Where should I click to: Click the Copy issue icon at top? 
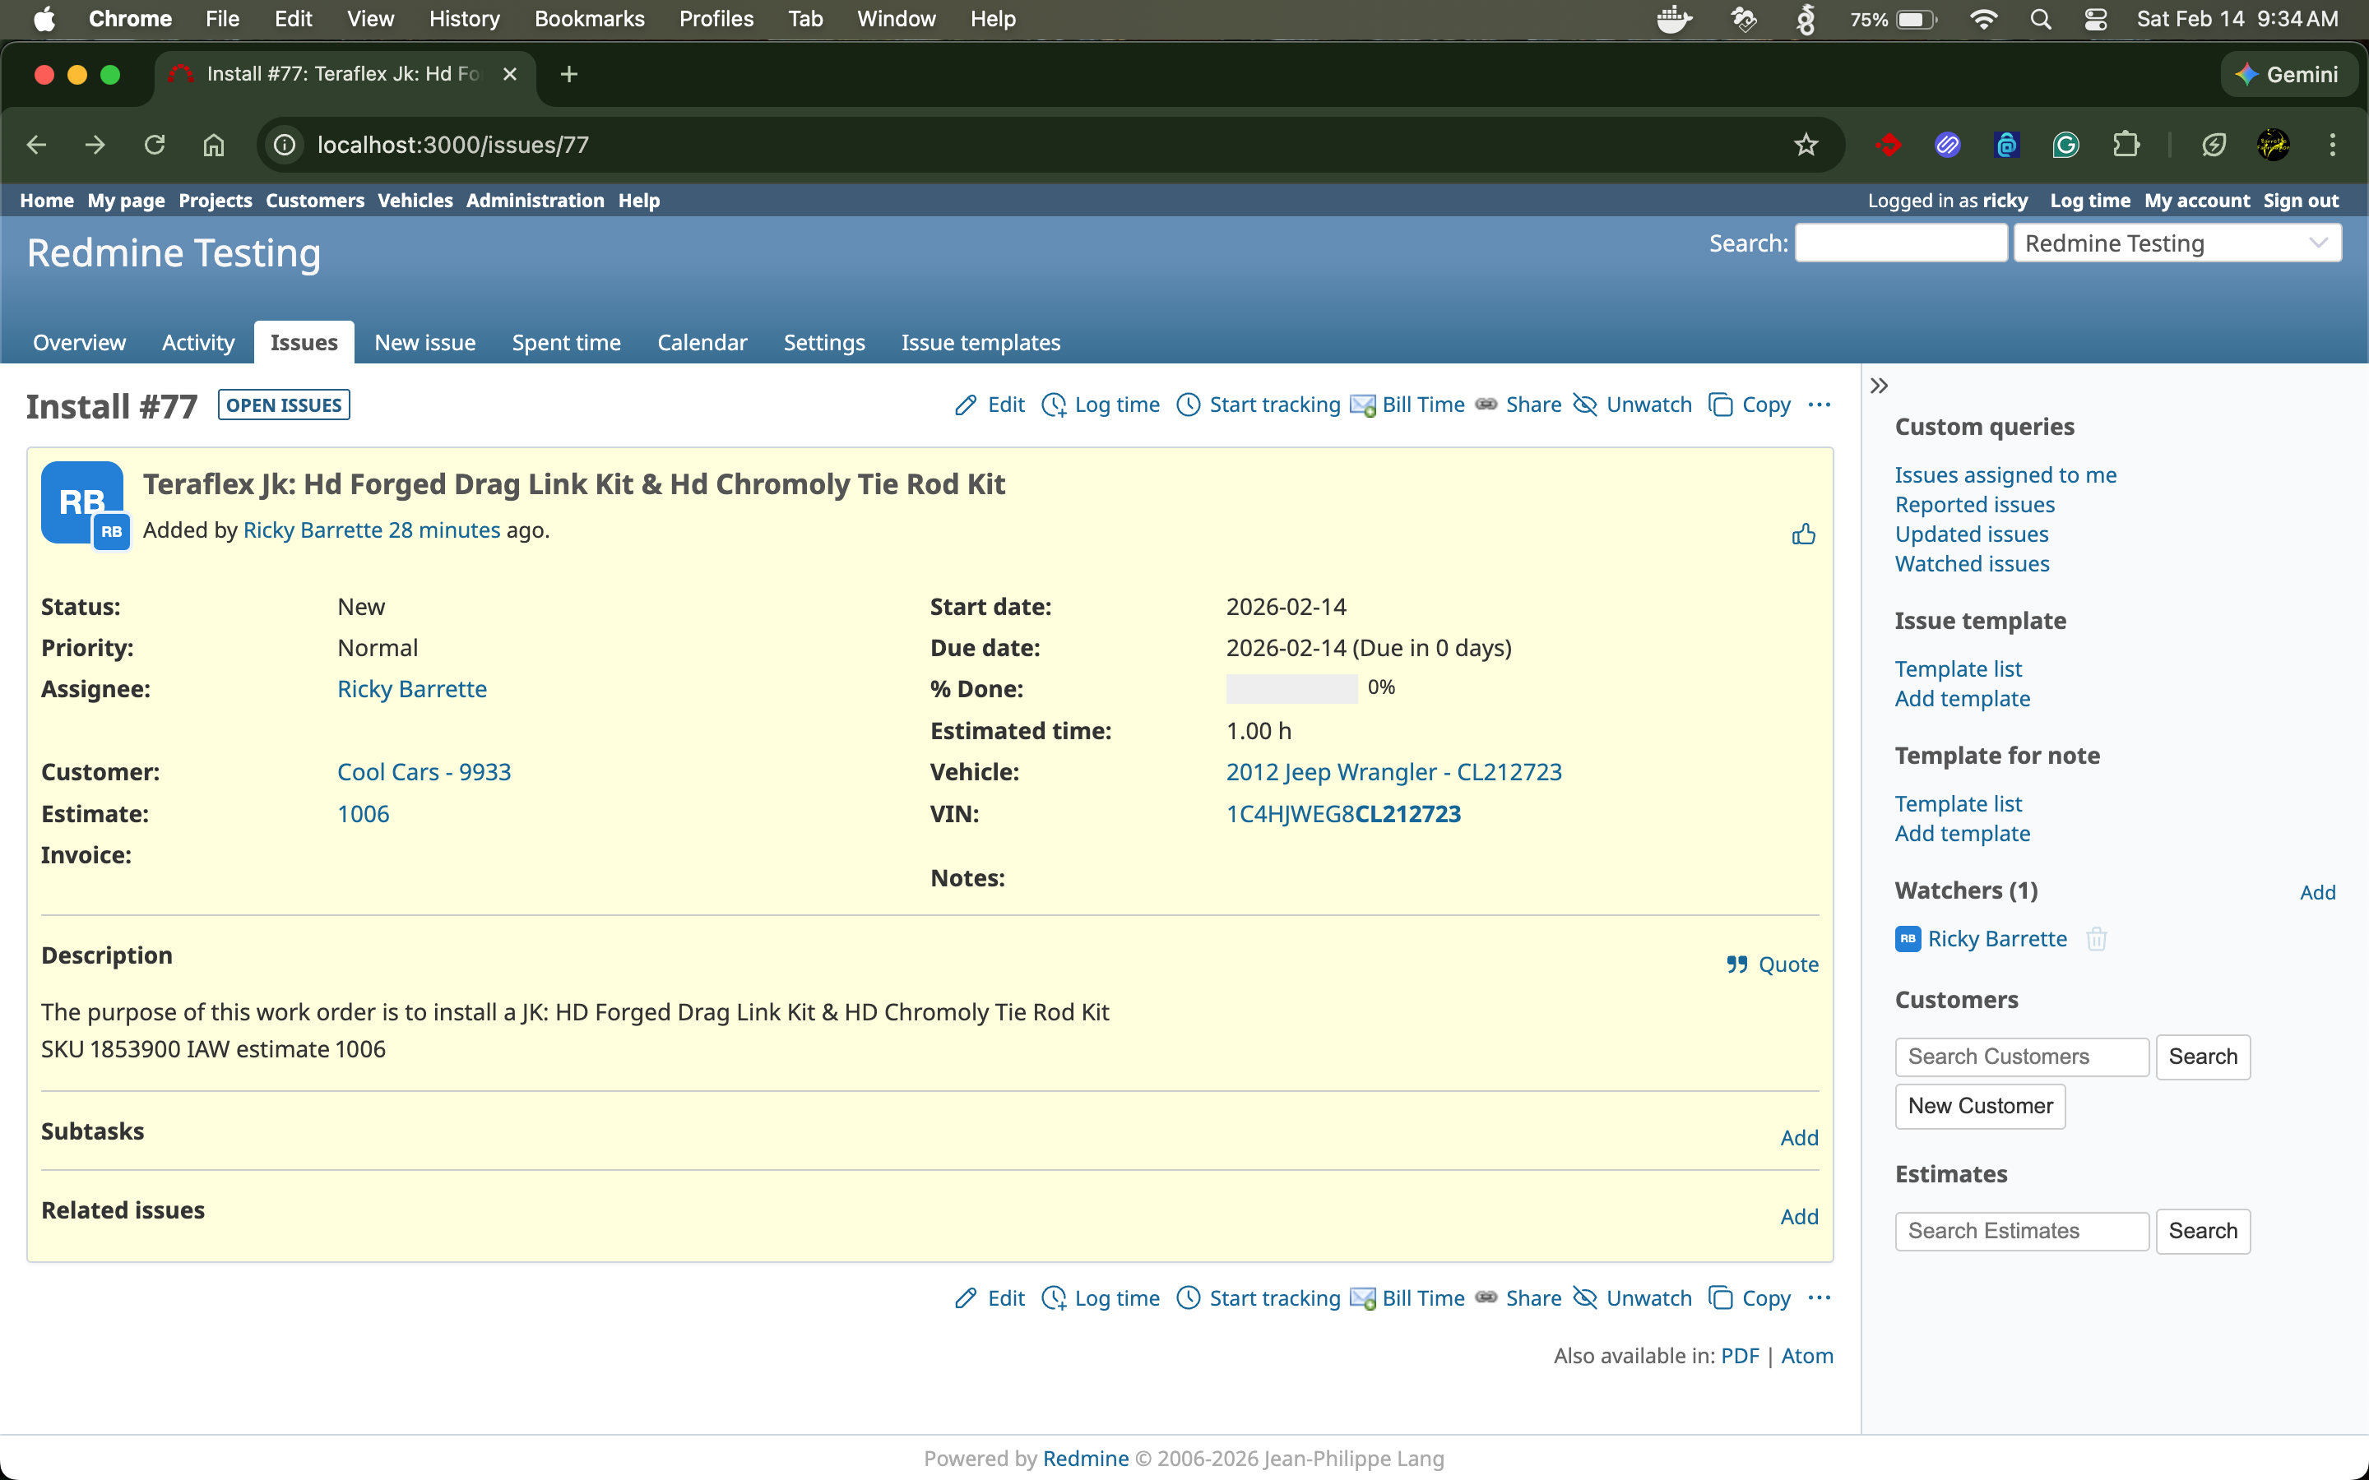coord(1720,405)
